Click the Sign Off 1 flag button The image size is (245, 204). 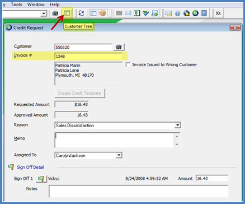pos(41,179)
